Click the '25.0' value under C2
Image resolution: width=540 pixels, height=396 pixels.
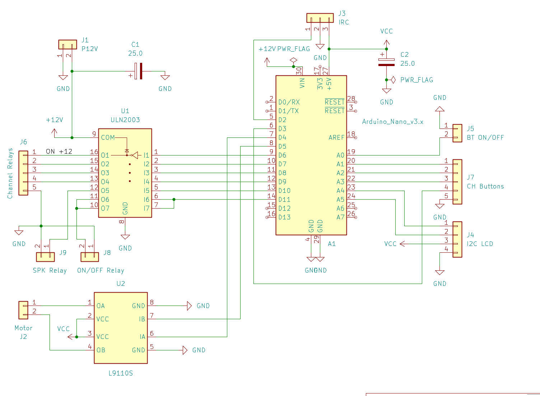pyautogui.click(x=408, y=64)
